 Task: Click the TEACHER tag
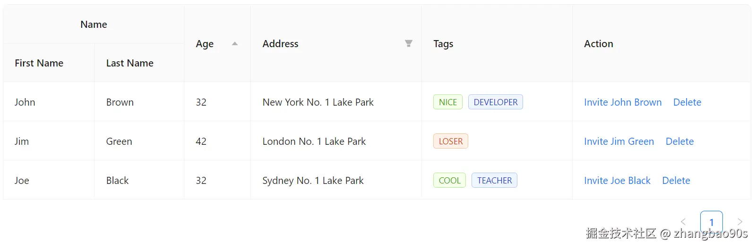(494, 181)
